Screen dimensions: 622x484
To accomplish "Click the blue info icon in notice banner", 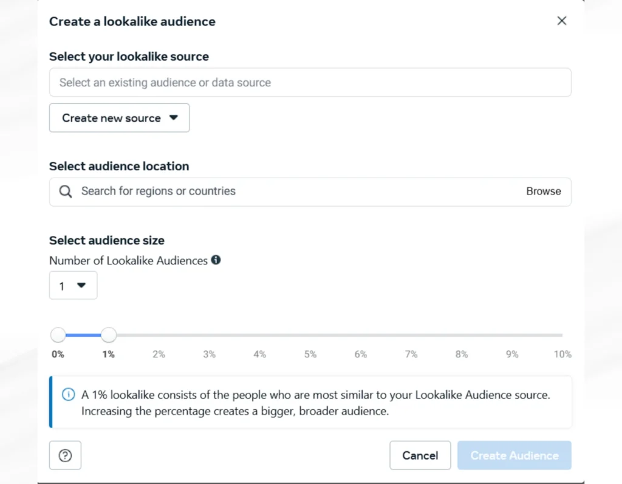I will pyautogui.click(x=68, y=395).
